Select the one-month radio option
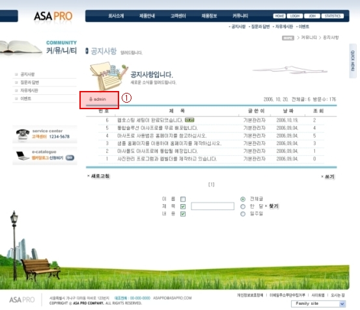The image size is (360, 310). click(243, 207)
